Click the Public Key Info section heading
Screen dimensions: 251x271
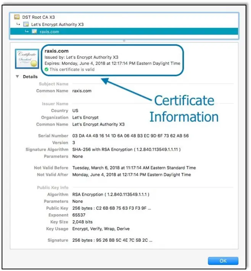click(x=53, y=188)
